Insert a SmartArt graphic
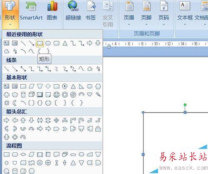Viewport: 208px width, 174px height. pyautogui.click(x=31, y=11)
